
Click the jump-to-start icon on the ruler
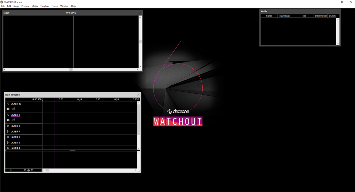(138, 99)
